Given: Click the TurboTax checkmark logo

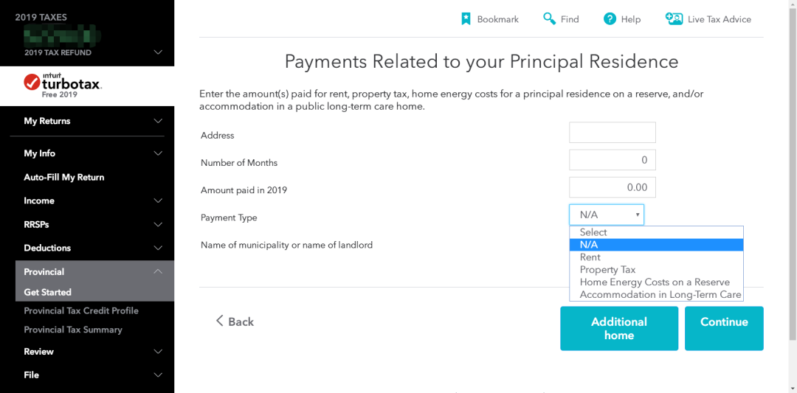Looking at the screenshot, I should point(32,81).
